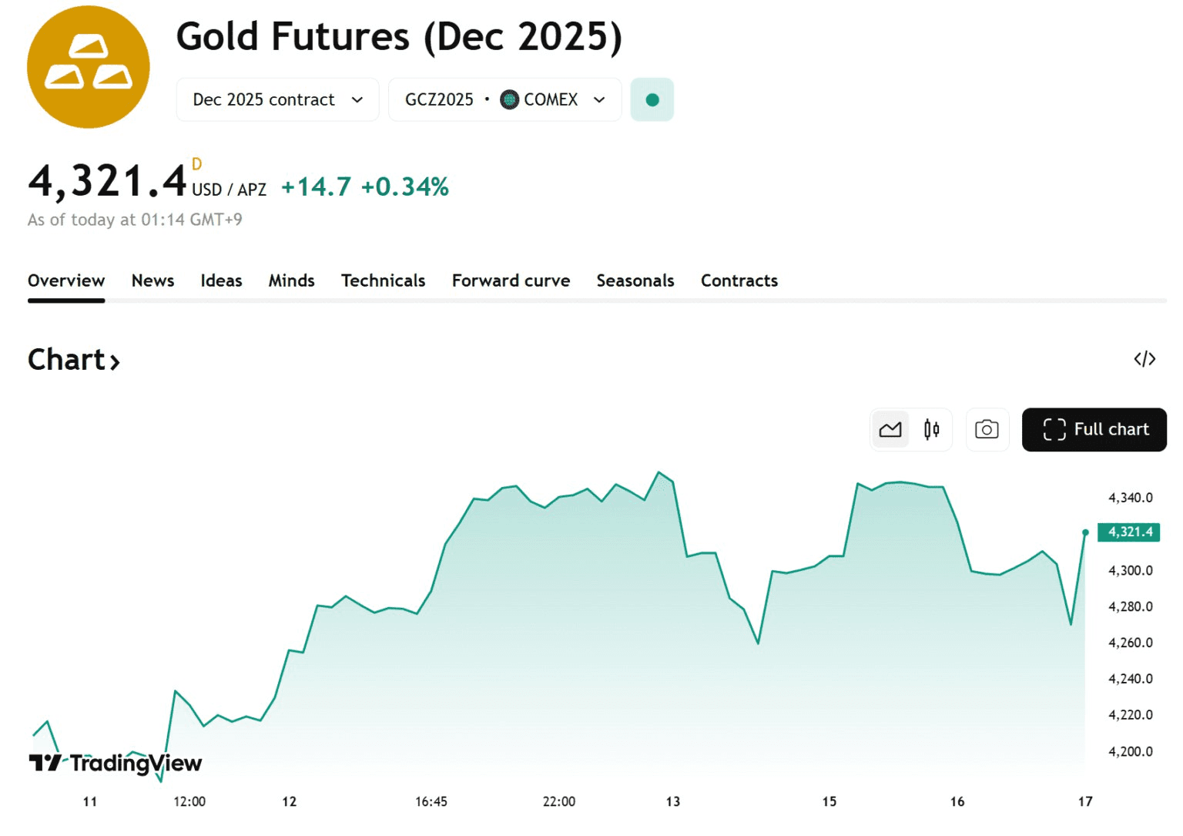1183x836 pixels.
Task: Click the COMEX exchange globe icon
Action: 509,99
